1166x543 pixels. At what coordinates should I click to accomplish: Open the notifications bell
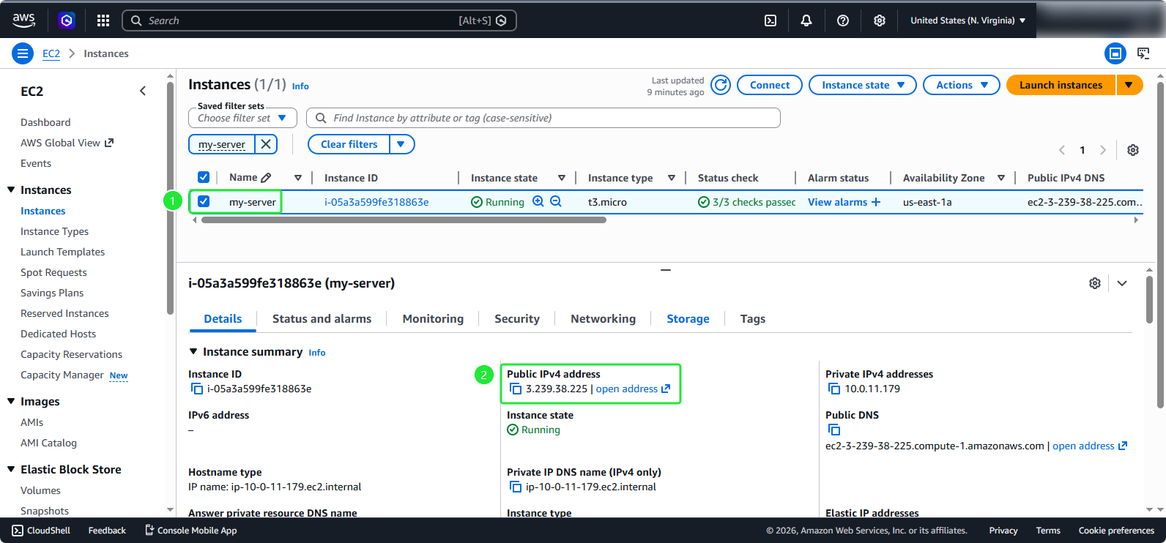[806, 20]
